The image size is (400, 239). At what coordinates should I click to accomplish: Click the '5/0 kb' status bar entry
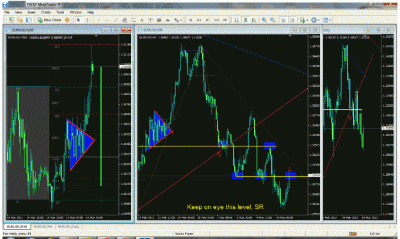374,234
